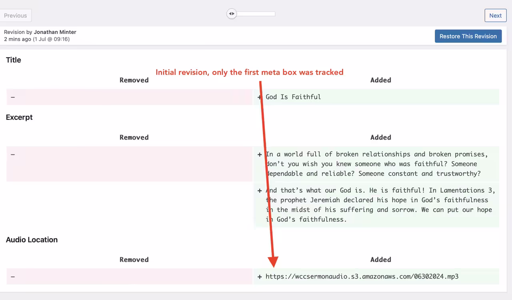Screen dimensions: 512x300
Task: Click the 'Added' column header under Title
Action: point(380,80)
